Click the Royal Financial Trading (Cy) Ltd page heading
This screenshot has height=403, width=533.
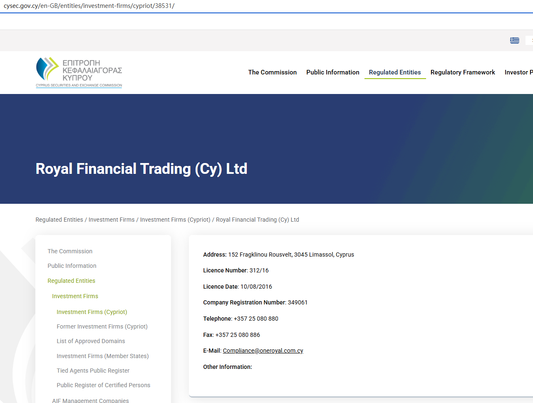tap(141, 169)
